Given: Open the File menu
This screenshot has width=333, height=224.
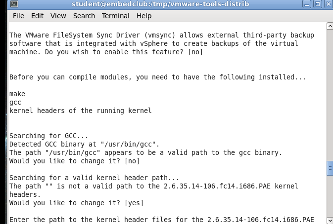Looking at the screenshot, I should coord(18,16).
